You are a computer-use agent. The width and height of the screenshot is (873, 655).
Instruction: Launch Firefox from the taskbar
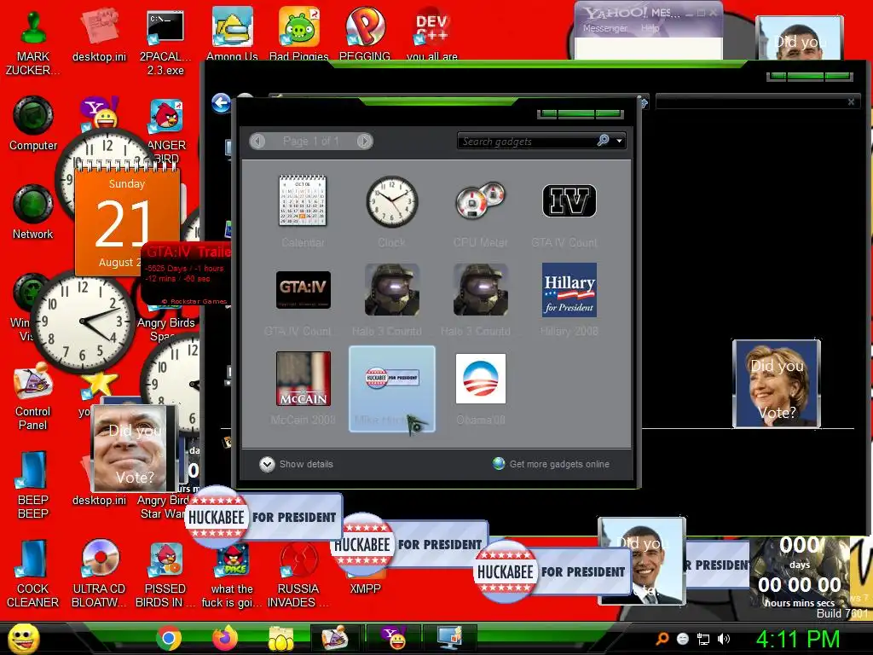[225, 638]
